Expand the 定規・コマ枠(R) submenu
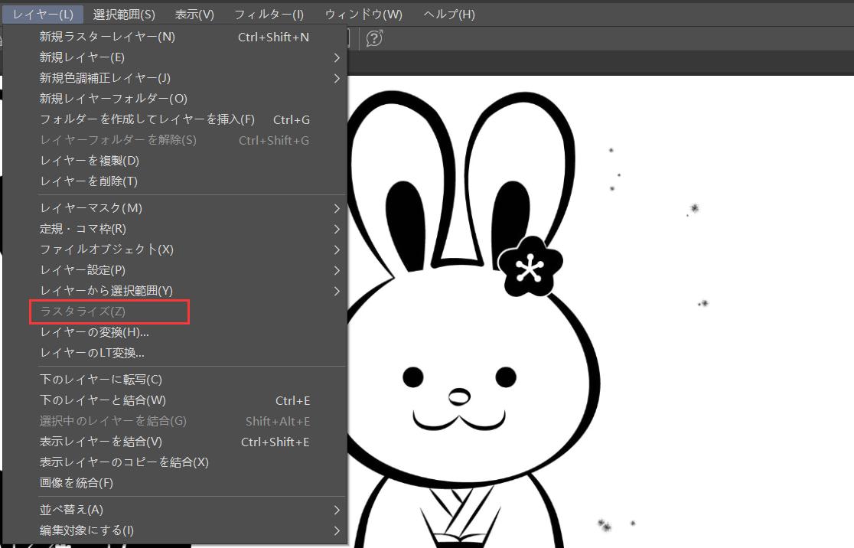This screenshot has height=548, width=854. click(x=83, y=229)
